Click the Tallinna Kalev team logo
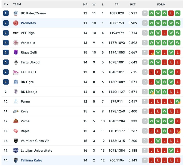This screenshot has width=185, height=166. pyautogui.click(x=16, y=160)
